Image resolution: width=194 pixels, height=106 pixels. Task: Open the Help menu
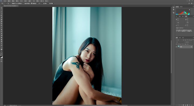tap(47, 1)
